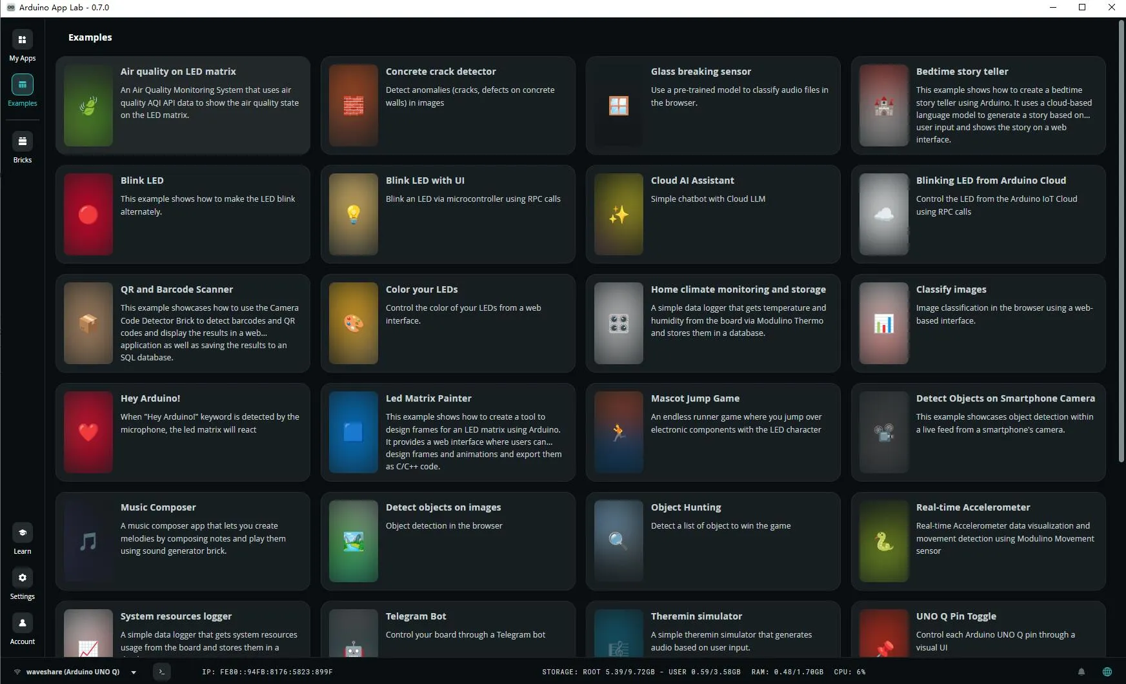Image resolution: width=1126 pixels, height=684 pixels.
Task: Click the blue square Led Matrix Painter icon
Action: click(354, 433)
